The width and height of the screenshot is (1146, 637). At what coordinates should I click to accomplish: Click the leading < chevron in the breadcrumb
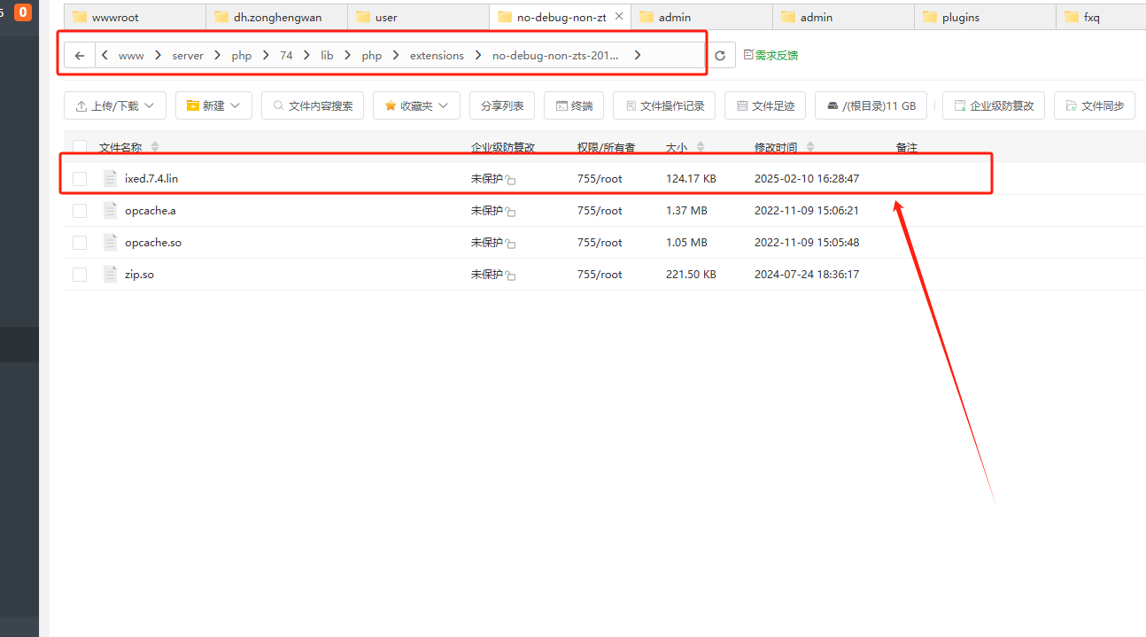pos(105,56)
